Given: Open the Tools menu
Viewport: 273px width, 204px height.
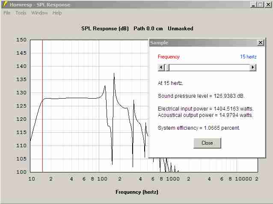Looking at the screenshot, I should click(21, 13).
